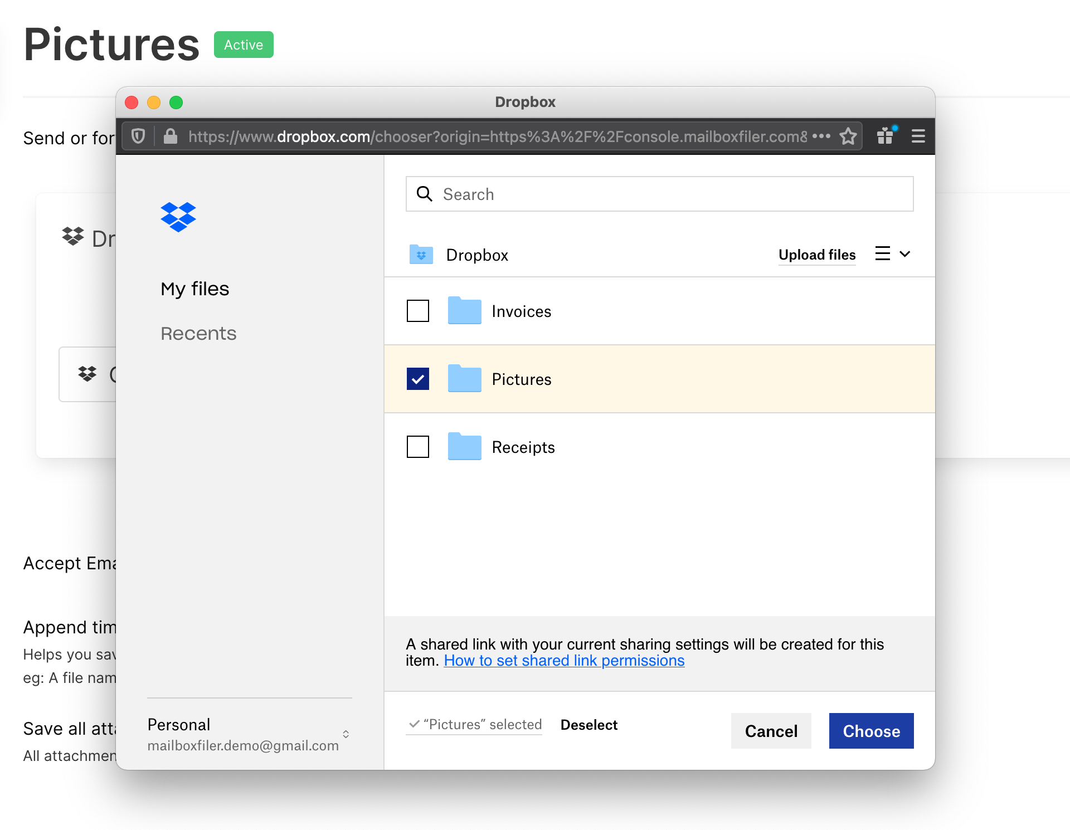Click the Dropbox logo icon in sidebar
Viewport: 1070px width, 830px height.
178,216
